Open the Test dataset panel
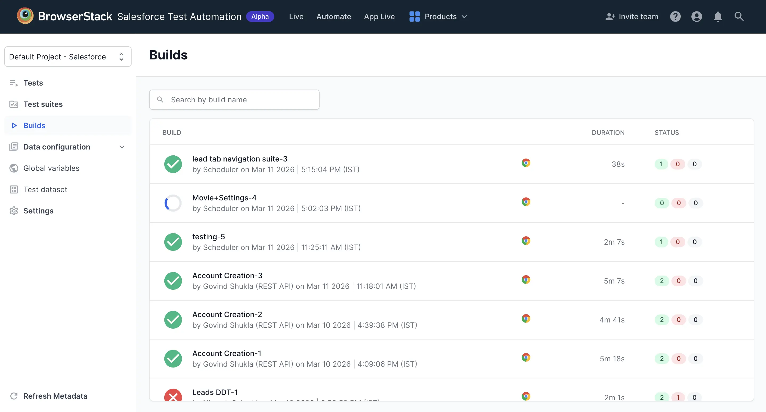The height and width of the screenshot is (412, 766). pyautogui.click(x=45, y=189)
